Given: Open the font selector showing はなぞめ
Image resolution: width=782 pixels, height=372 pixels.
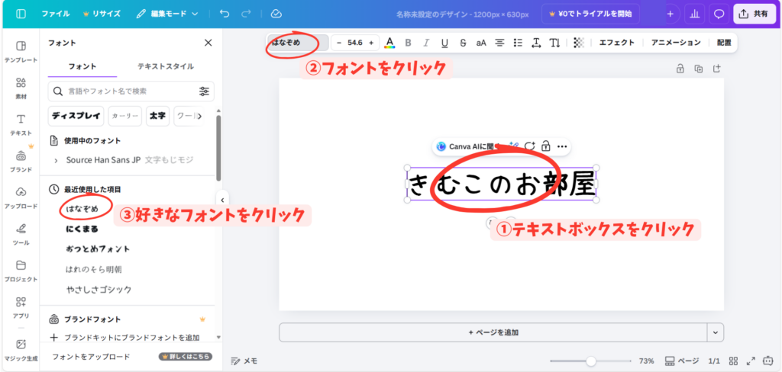Looking at the screenshot, I should click(x=298, y=43).
